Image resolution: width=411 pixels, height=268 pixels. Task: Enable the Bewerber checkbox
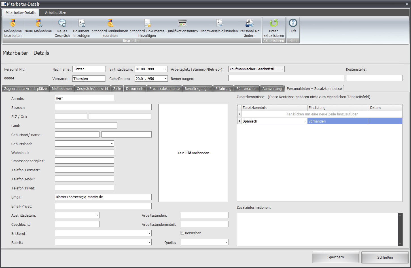tap(182, 233)
